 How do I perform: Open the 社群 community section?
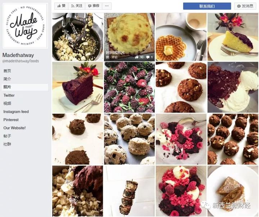tap(7, 144)
